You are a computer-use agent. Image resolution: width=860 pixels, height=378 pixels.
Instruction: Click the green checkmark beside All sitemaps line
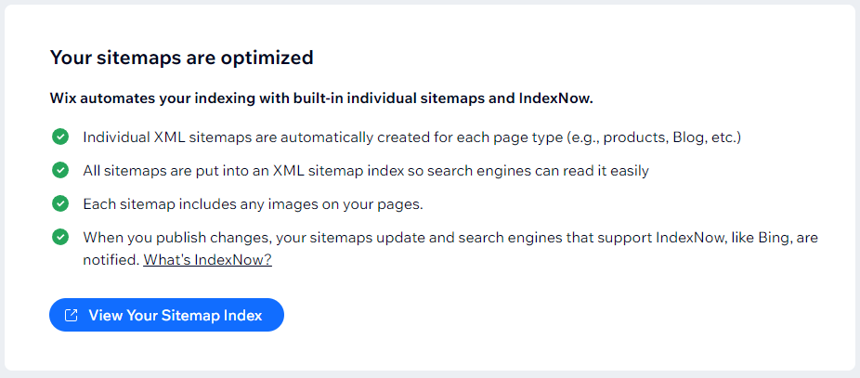[x=60, y=171]
